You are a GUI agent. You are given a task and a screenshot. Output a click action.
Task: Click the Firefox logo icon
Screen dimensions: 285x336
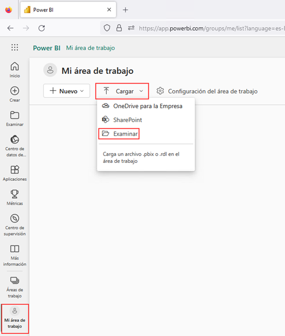pos(9,10)
